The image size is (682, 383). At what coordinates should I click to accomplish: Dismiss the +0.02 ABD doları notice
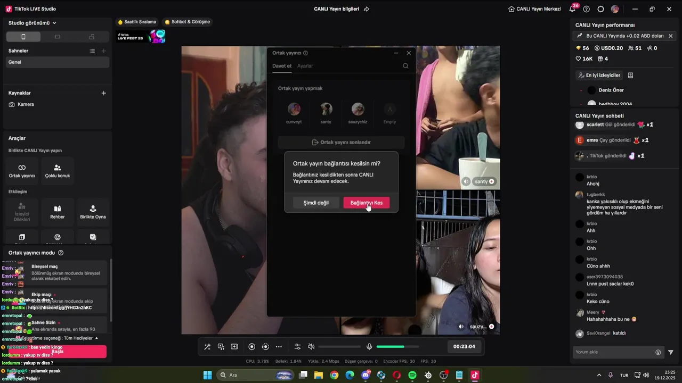point(670,36)
